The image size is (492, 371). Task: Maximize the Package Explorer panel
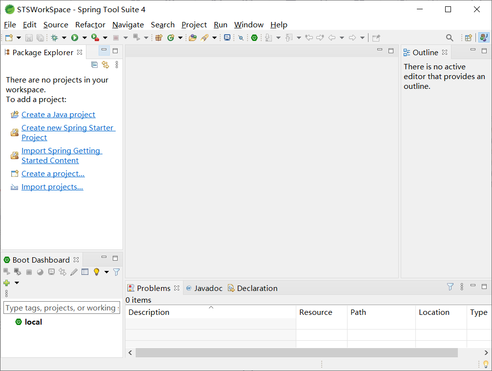point(115,51)
